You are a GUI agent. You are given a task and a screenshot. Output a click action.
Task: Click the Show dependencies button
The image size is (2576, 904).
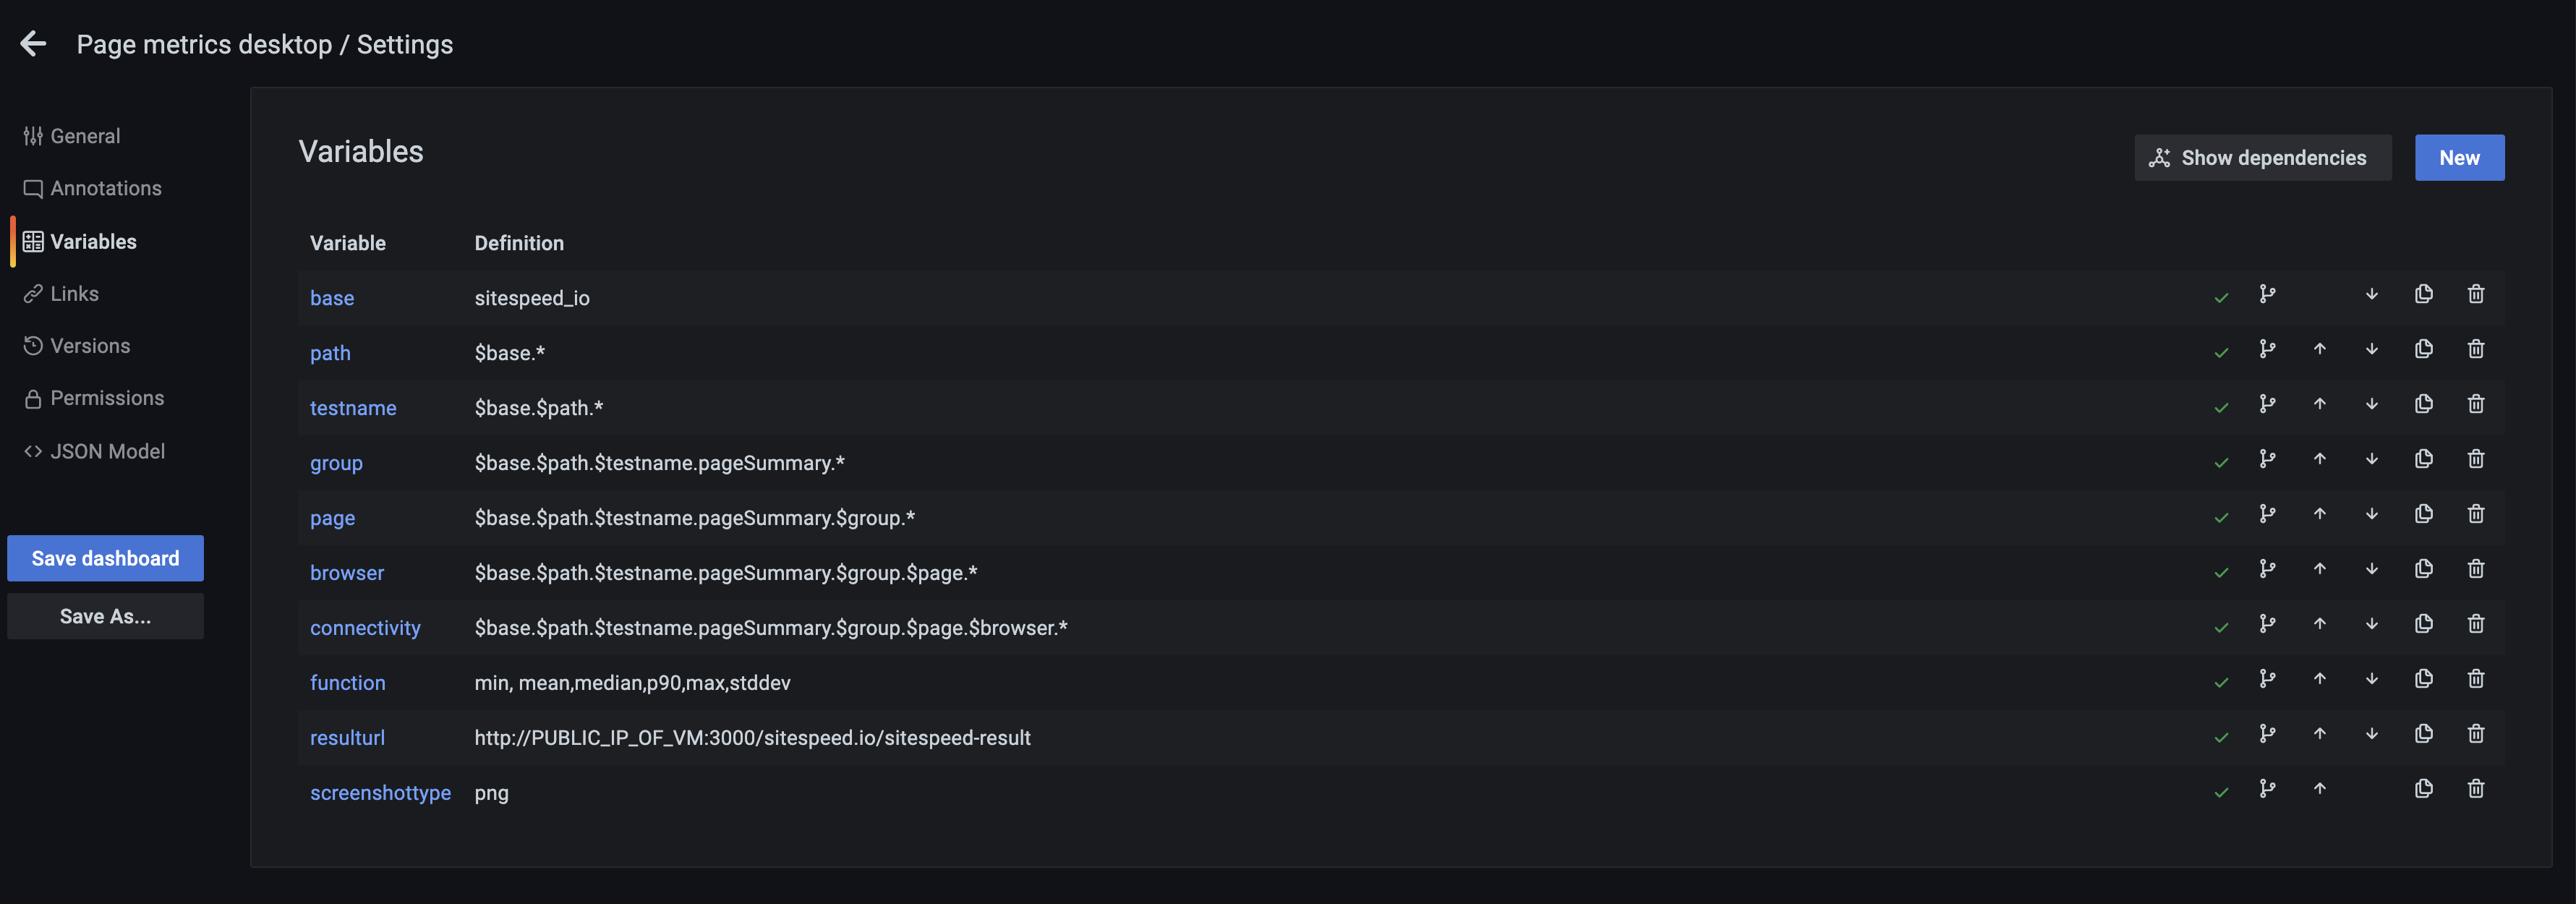pyautogui.click(x=2261, y=158)
